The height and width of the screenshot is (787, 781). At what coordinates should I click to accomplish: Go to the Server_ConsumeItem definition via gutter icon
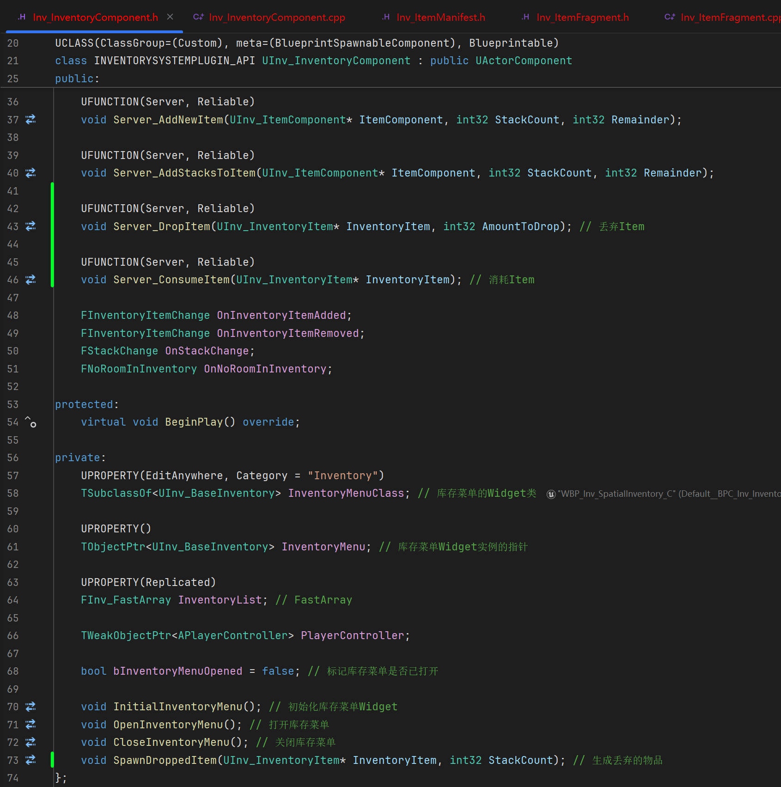coord(31,280)
